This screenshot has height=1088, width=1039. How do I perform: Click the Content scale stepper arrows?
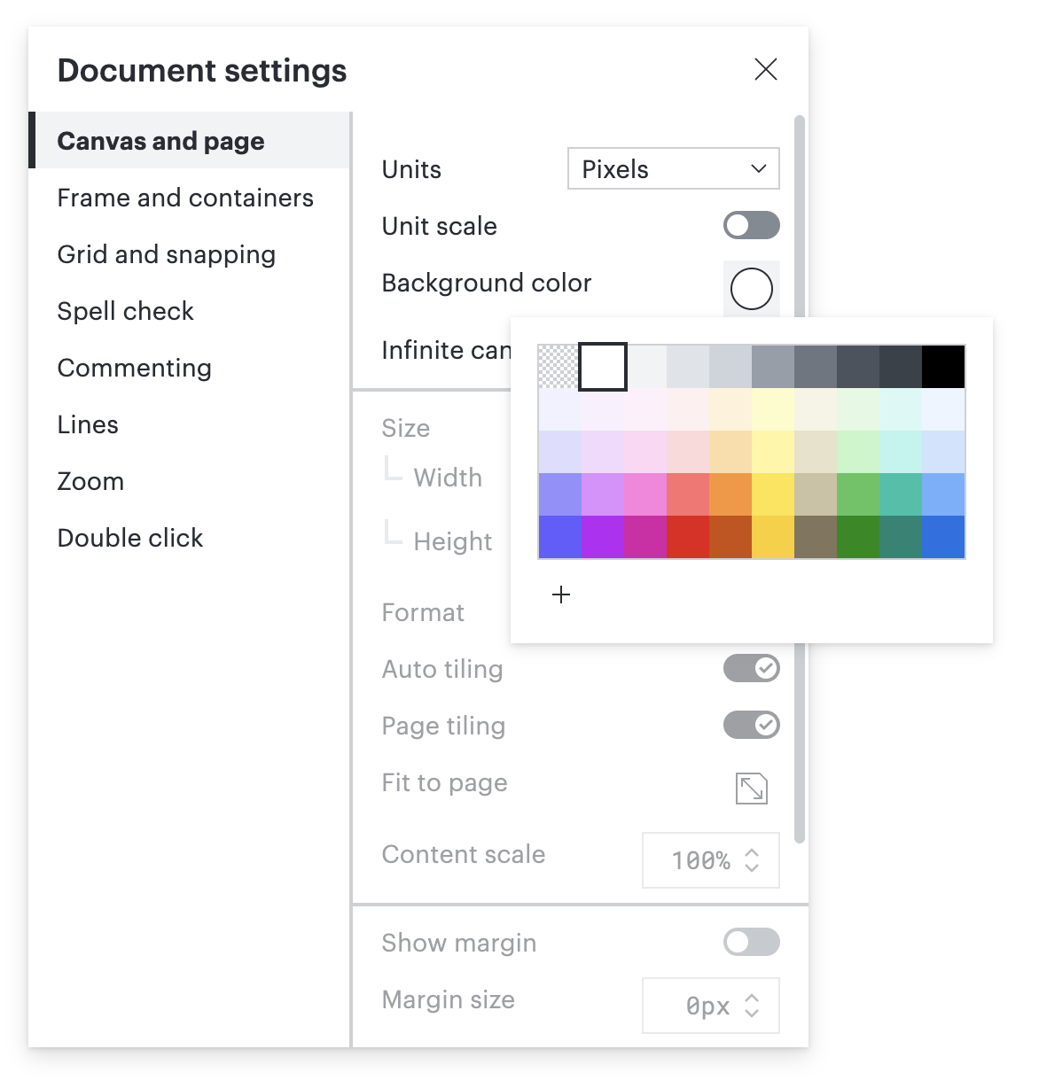pyautogui.click(x=752, y=860)
